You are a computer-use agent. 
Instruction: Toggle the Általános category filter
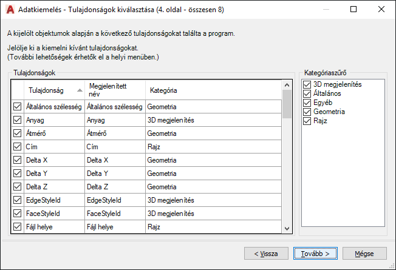(x=307, y=94)
